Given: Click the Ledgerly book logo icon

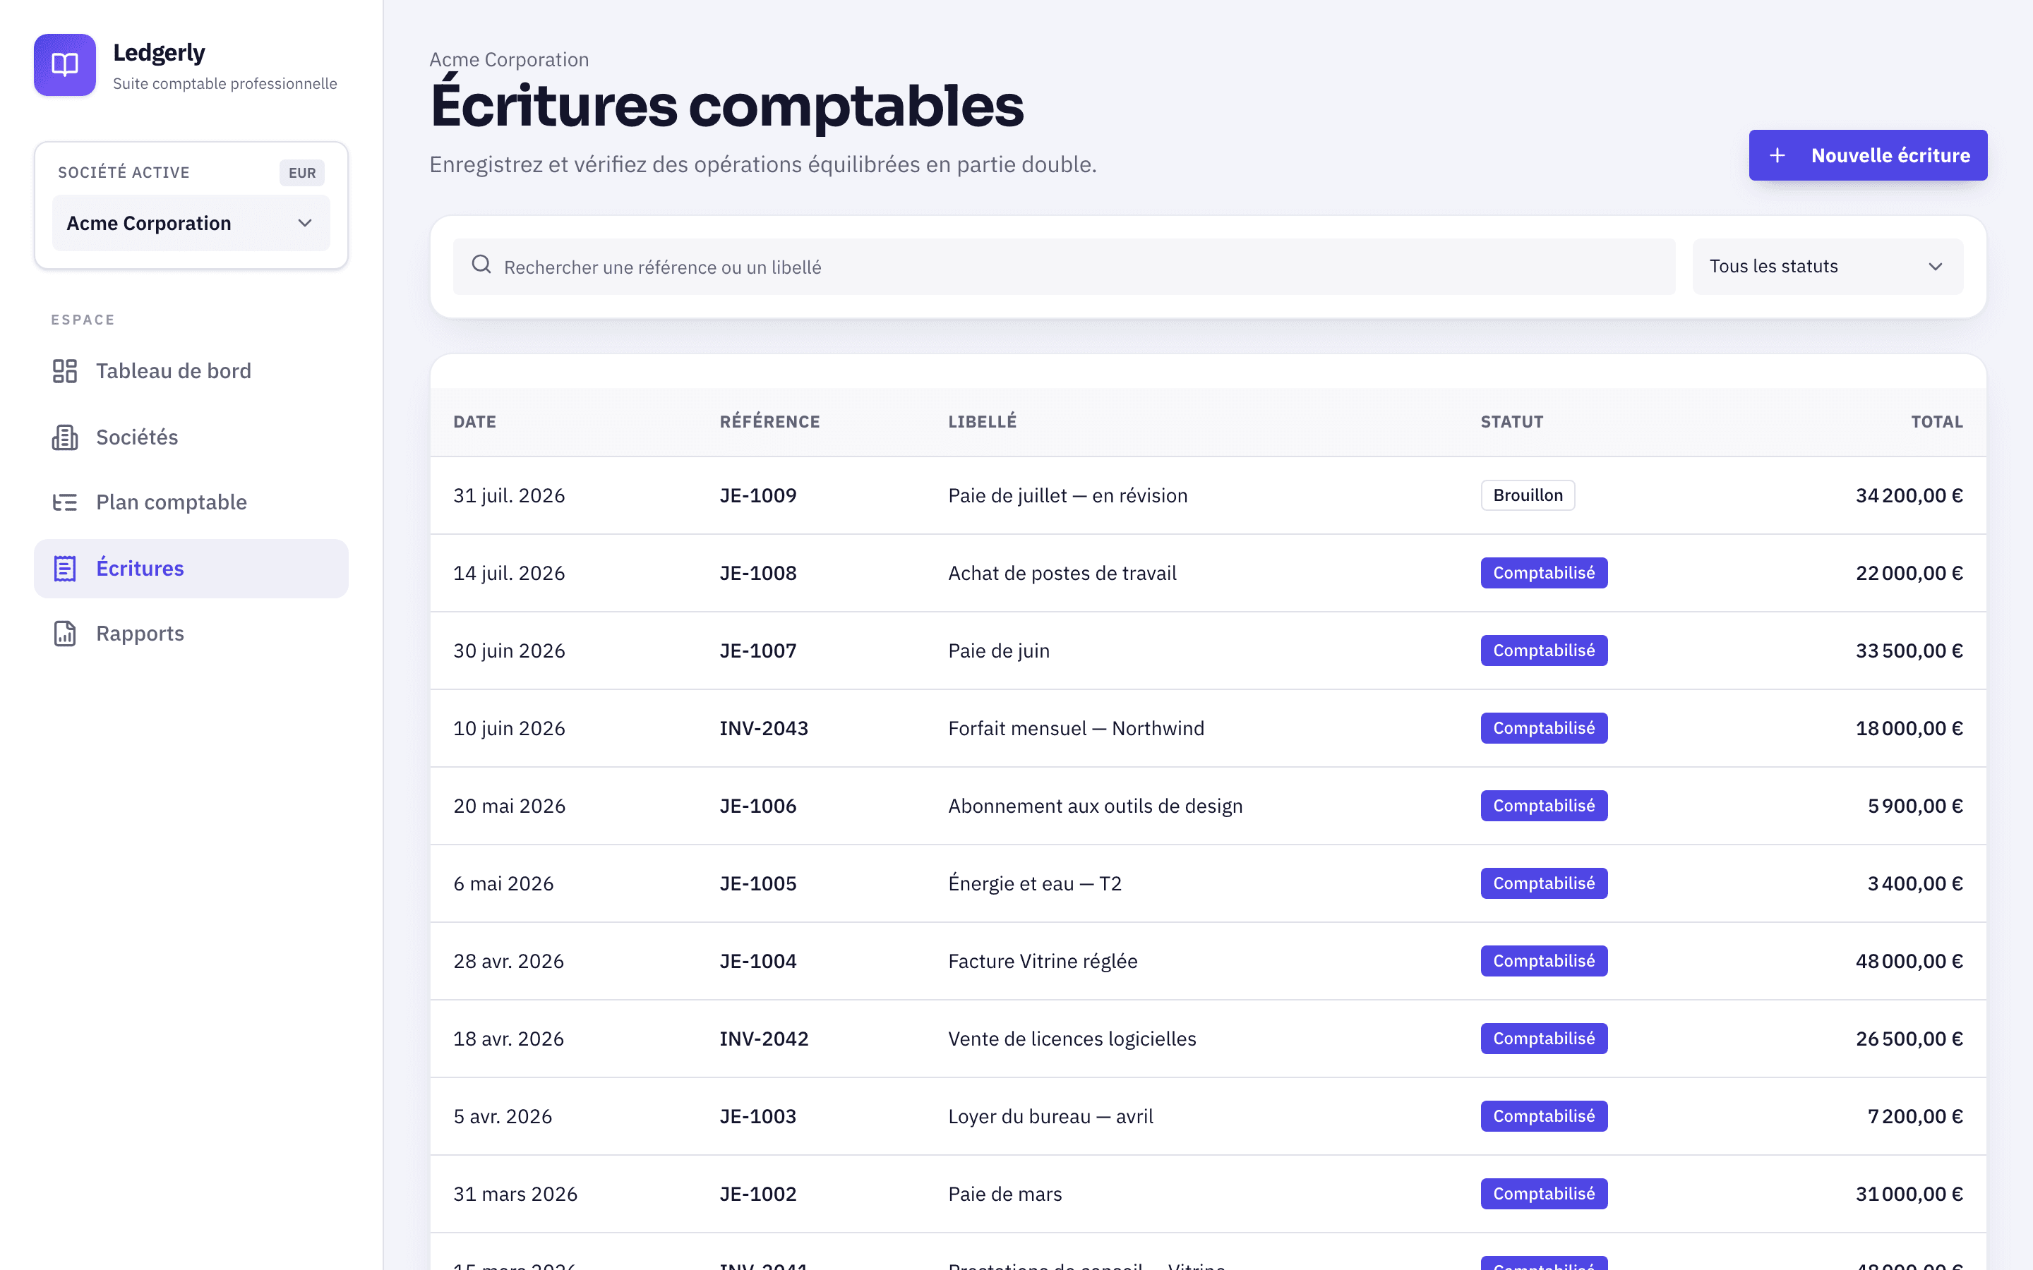Looking at the screenshot, I should pyautogui.click(x=65, y=65).
